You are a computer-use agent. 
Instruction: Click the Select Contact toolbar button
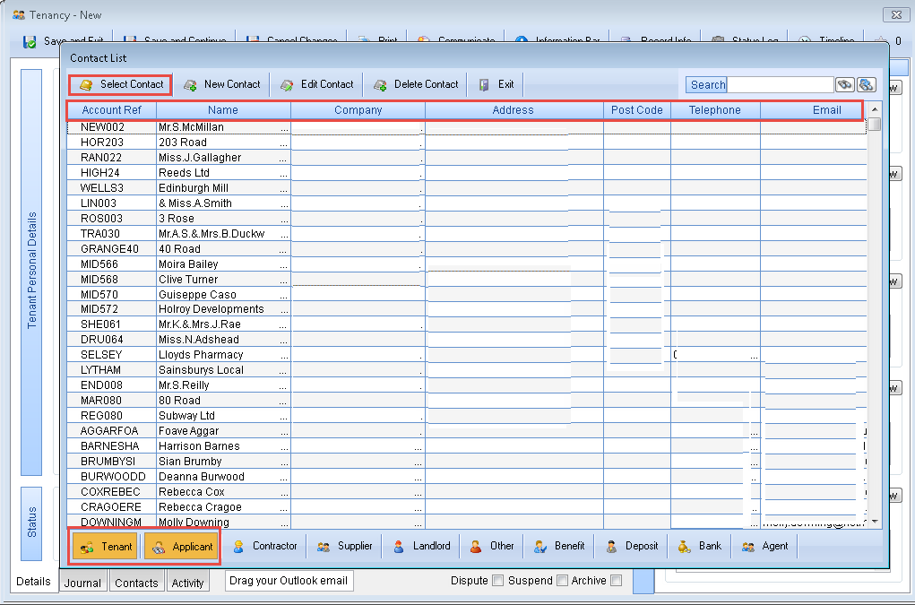pos(121,84)
